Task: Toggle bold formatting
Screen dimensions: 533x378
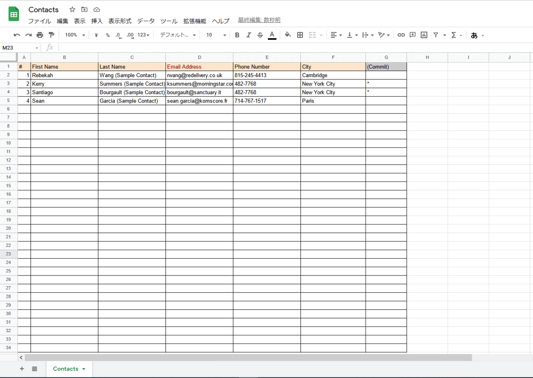Action: [x=237, y=35]
